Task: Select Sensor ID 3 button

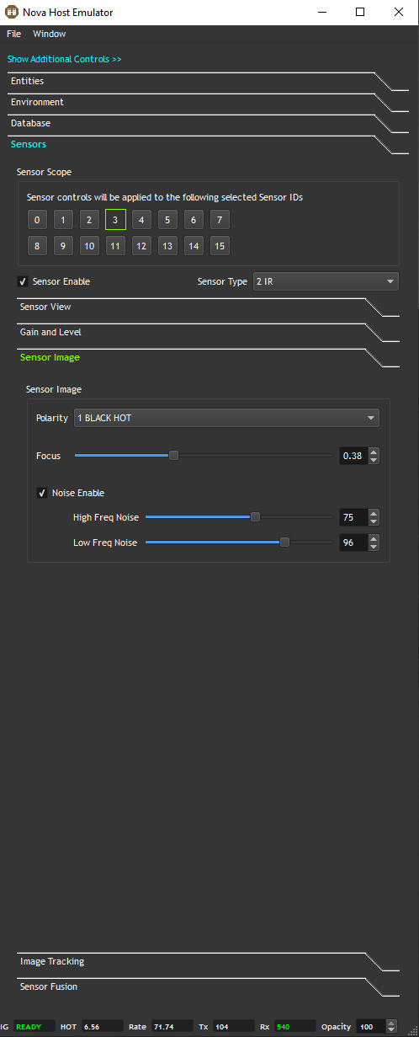Action: pyautogui.click(x=115, y=220)
